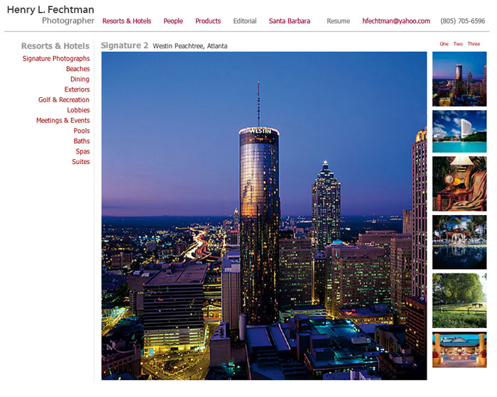Select the Atlanta skyline thumbnail
The width and height of the screenshot is (497, 397).
click(x=459, y=79)
